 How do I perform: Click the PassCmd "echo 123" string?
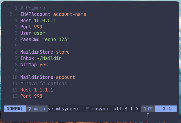[56, 39]
